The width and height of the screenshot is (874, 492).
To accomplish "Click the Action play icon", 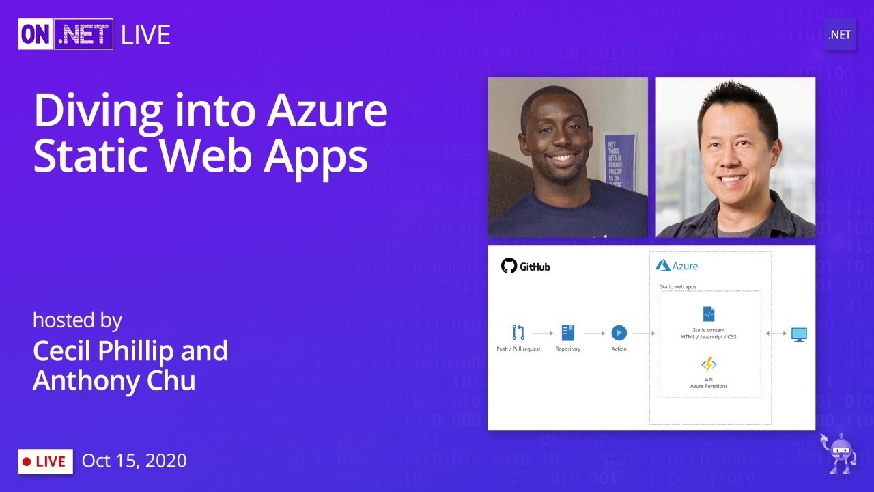I will tap(619, 333).
